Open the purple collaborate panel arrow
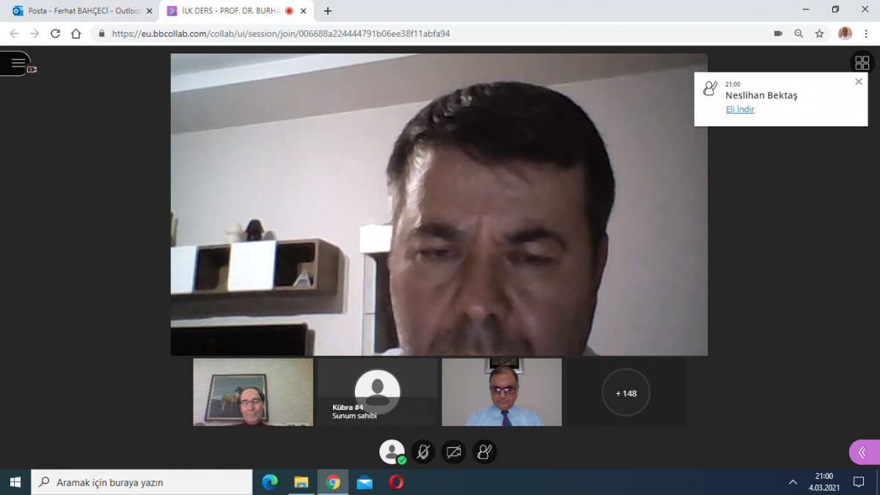 pyautogui.click(x=863, y=452)
